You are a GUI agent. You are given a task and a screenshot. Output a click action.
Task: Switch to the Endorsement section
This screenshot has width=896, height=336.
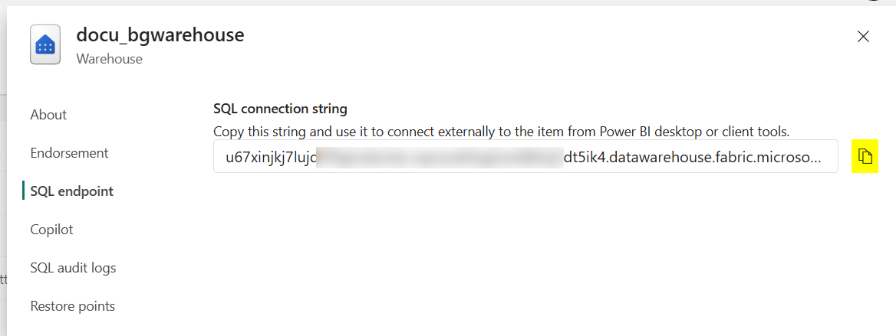(x=69, y=153)
